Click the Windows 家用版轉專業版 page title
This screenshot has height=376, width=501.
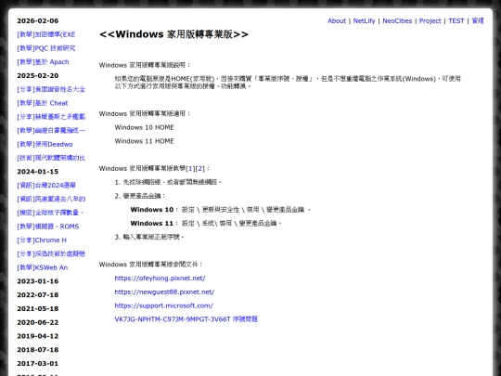[173, 34]
